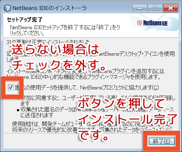182x152 pixels.
Task: Click the 終了(F) finish button
Action: (162, 141)
